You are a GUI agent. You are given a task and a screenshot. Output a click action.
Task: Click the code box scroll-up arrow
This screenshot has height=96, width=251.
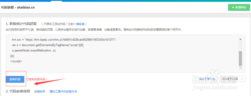(240, 39)
